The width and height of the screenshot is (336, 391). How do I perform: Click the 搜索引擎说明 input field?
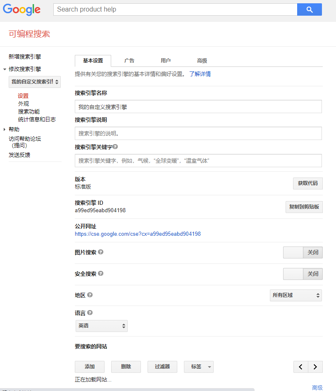pos(198,133)
